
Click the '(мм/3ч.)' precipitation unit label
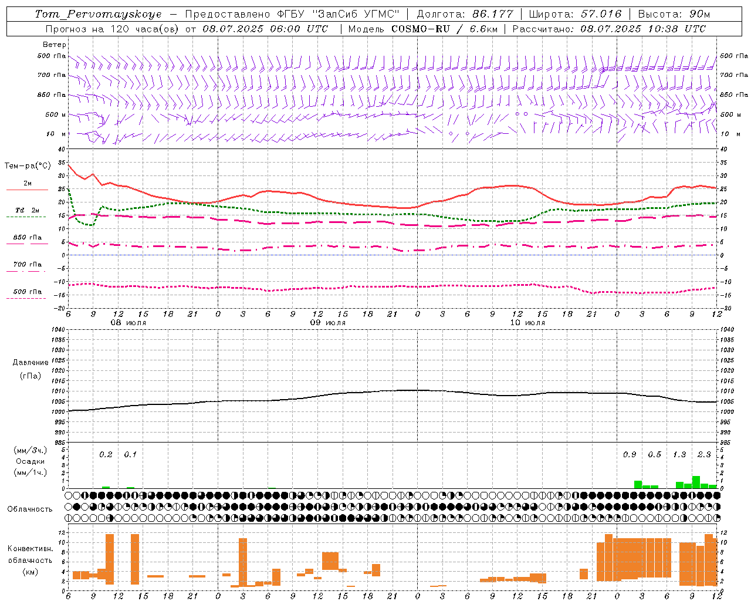(31, 450)
